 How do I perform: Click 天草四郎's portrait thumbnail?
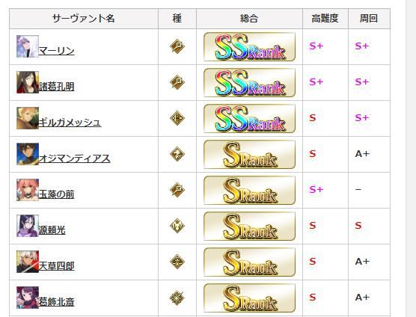[28, 262]
